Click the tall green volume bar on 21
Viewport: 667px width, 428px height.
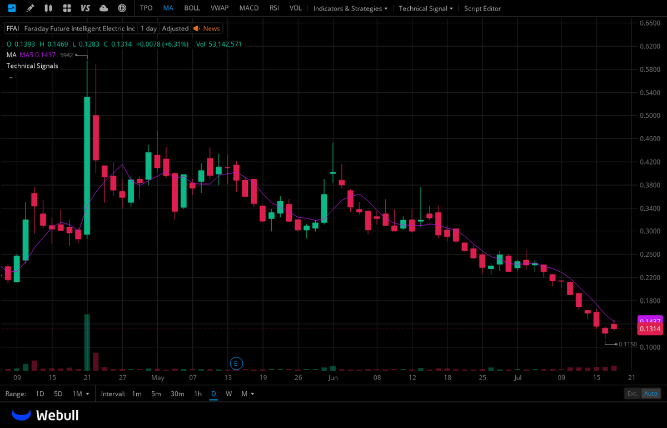pos(87,342)
